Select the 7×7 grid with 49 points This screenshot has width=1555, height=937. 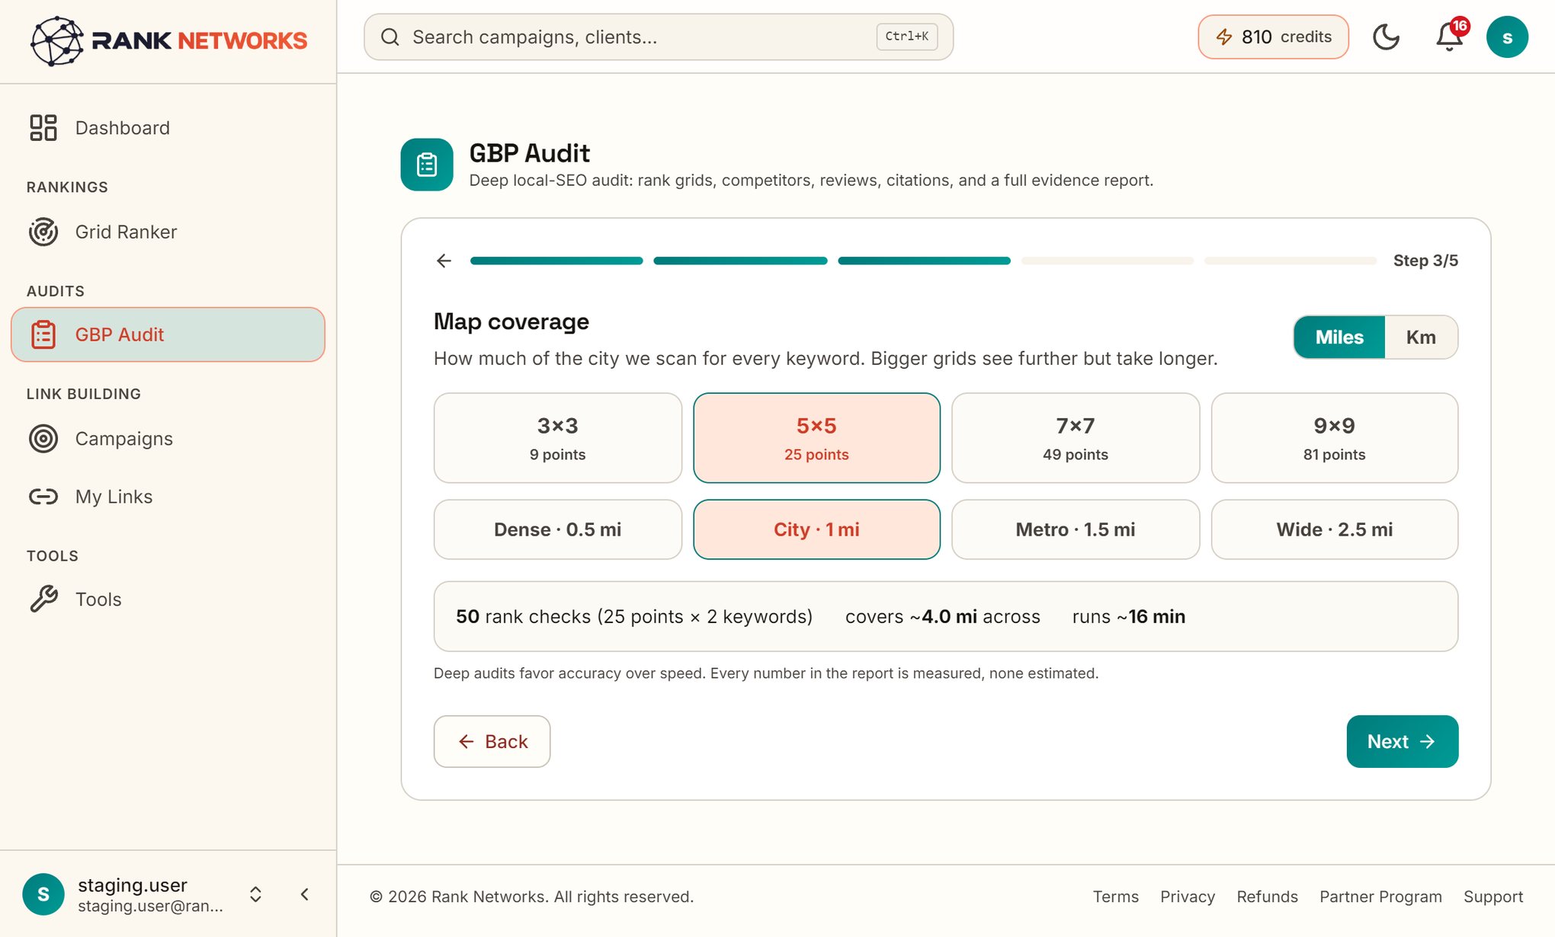[x=1076, y=438]
